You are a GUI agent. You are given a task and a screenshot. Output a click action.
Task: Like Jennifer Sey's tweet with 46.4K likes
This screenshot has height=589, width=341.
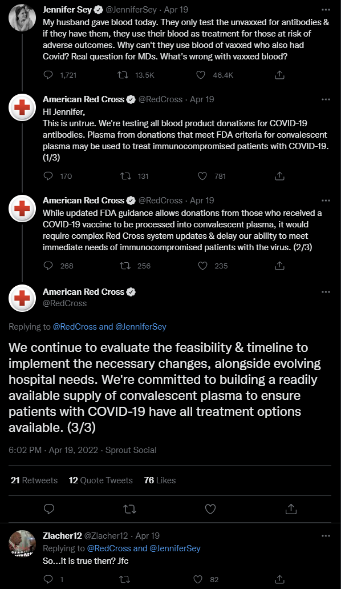click(201, 75)
